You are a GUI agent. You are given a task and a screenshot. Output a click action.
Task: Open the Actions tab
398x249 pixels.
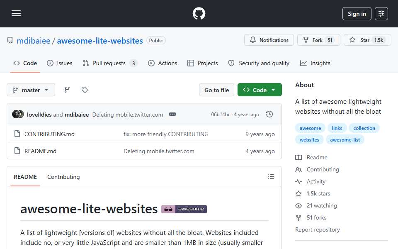click(163, 63)
